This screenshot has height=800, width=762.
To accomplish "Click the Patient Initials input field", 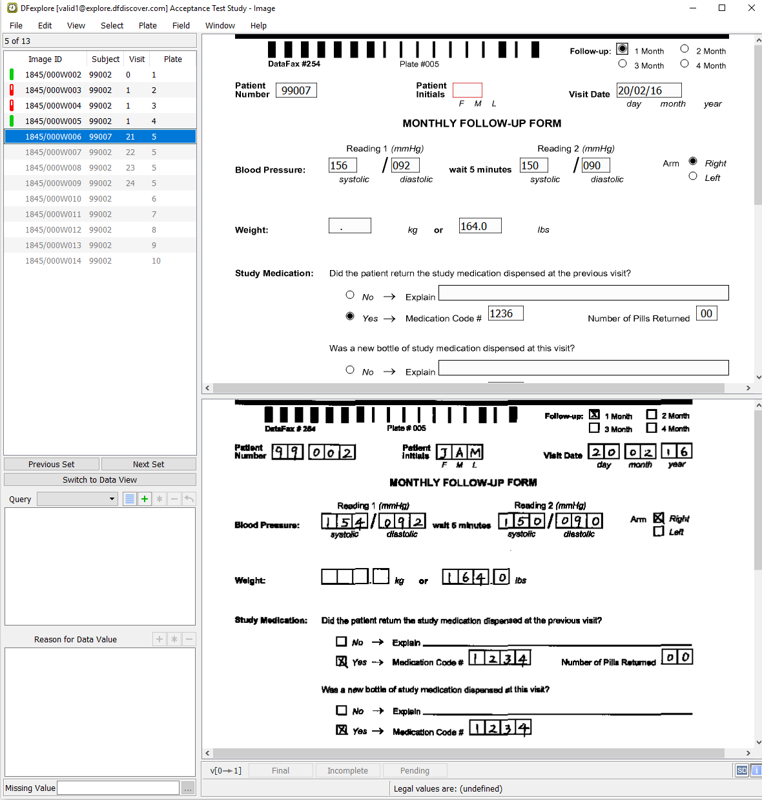I will pyautogui.click(x=468, y=90).
